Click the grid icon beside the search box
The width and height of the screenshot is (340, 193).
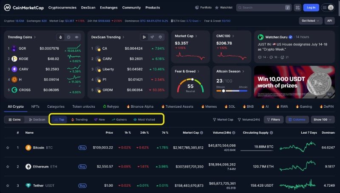point(297,8)
